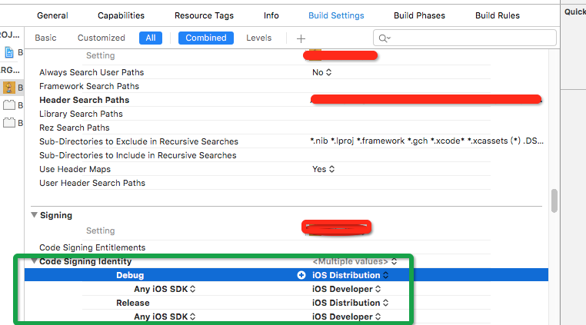Select the Combined view mode
Viewport: 586px width, 325px height.
206,38
